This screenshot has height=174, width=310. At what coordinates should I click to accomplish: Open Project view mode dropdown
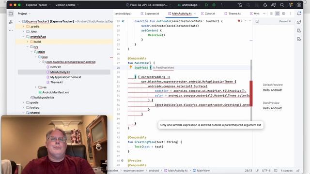click(24, 14)
